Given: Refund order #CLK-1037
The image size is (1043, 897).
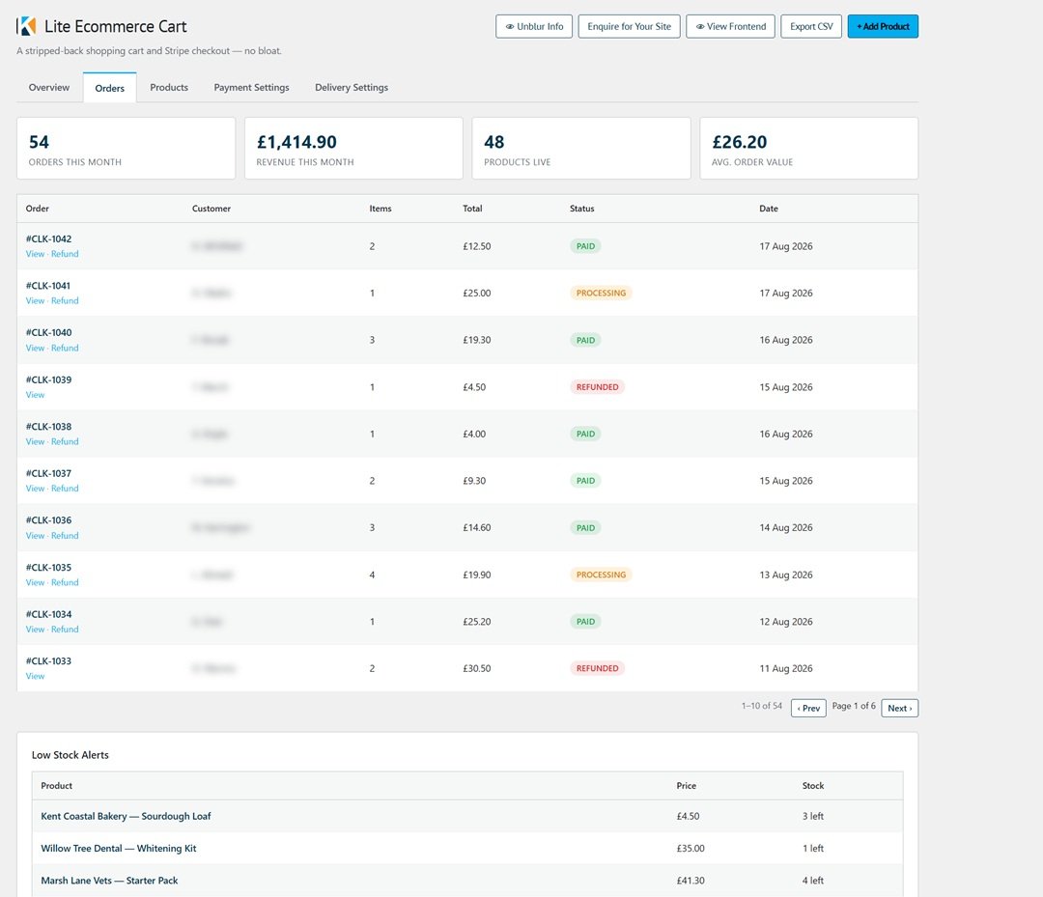Looking at the screenshot, I should click(65, 488).
